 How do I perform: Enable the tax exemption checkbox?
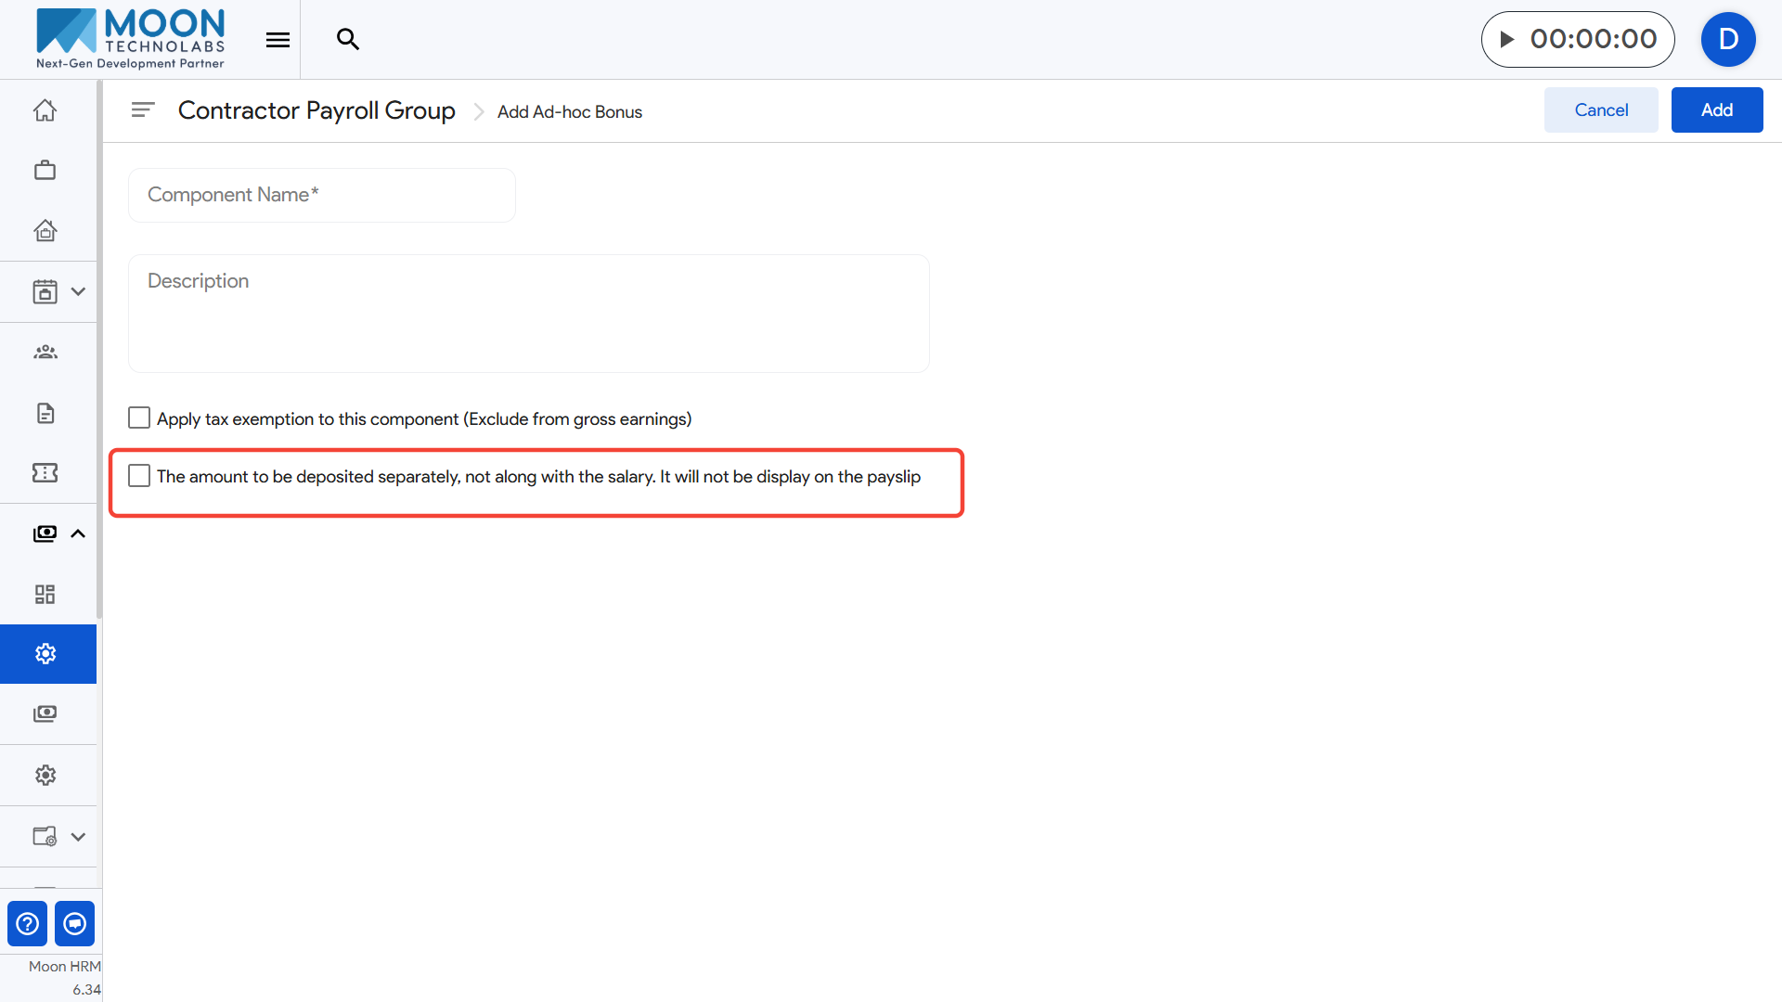139,418
